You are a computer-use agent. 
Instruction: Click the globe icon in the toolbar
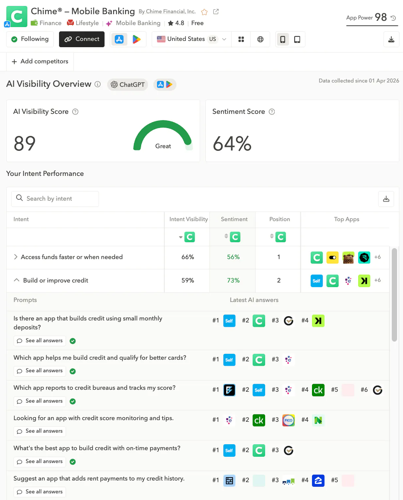[260, 39]
